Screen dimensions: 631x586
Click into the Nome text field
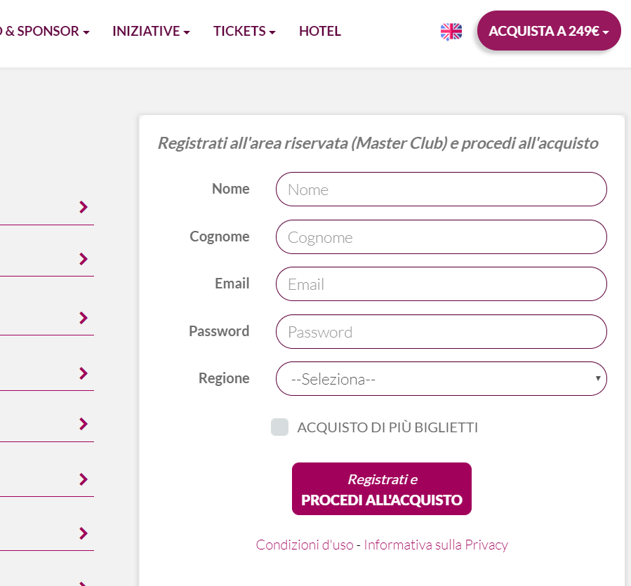(x=441, y=189)
